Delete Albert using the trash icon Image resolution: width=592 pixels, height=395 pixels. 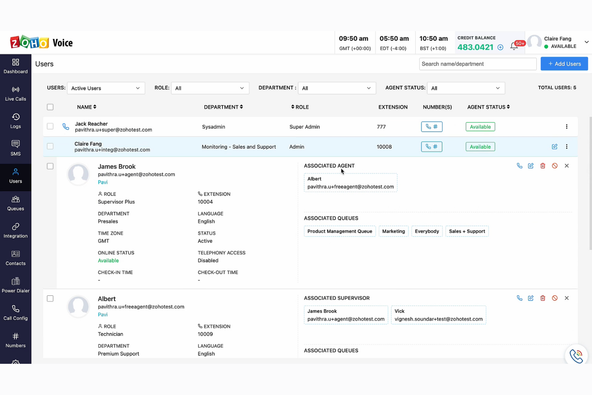542,298
